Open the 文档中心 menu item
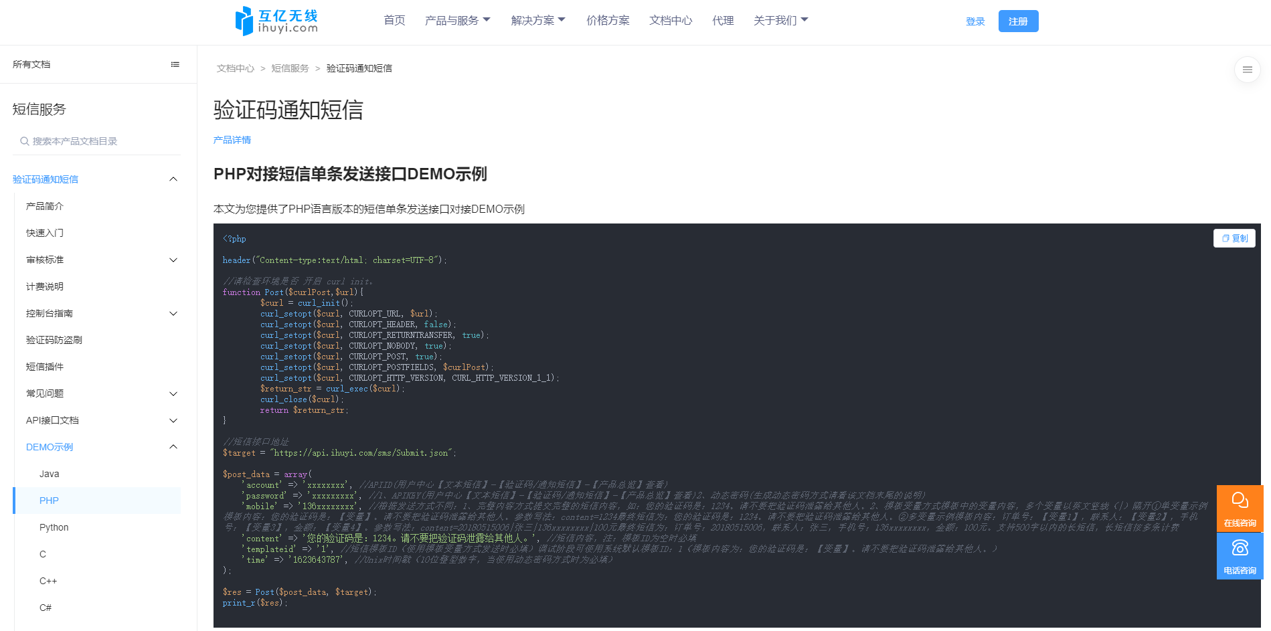 tap(670, 20)
